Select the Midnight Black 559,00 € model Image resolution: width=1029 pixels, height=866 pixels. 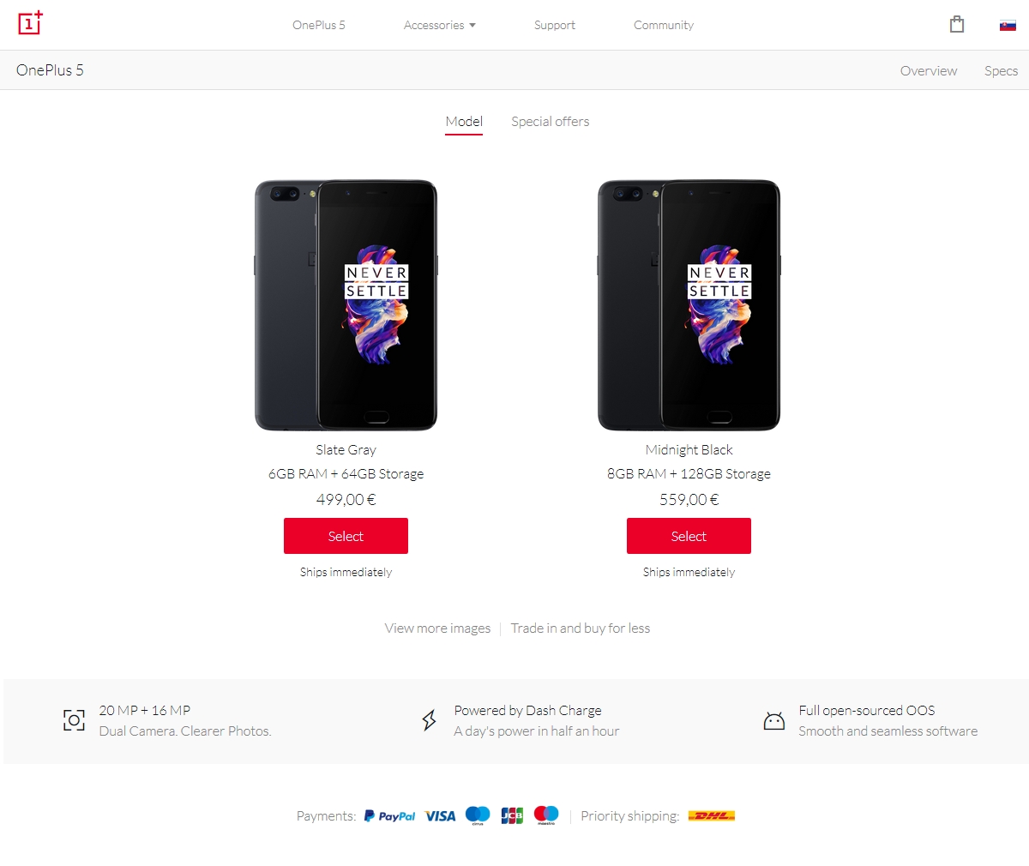pyautogui.click(x=689, y=536)
